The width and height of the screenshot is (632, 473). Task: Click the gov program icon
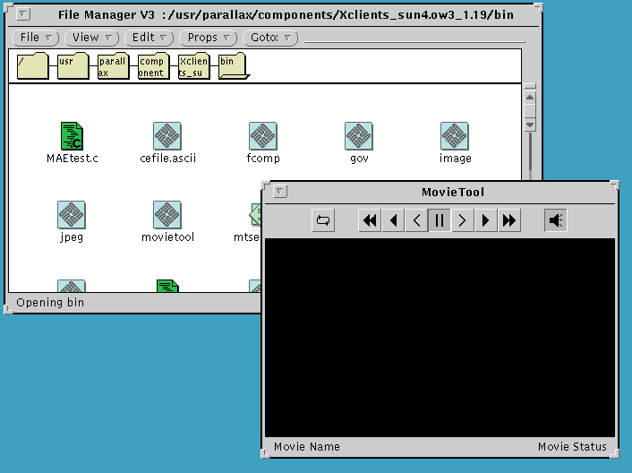pos(359,136)
